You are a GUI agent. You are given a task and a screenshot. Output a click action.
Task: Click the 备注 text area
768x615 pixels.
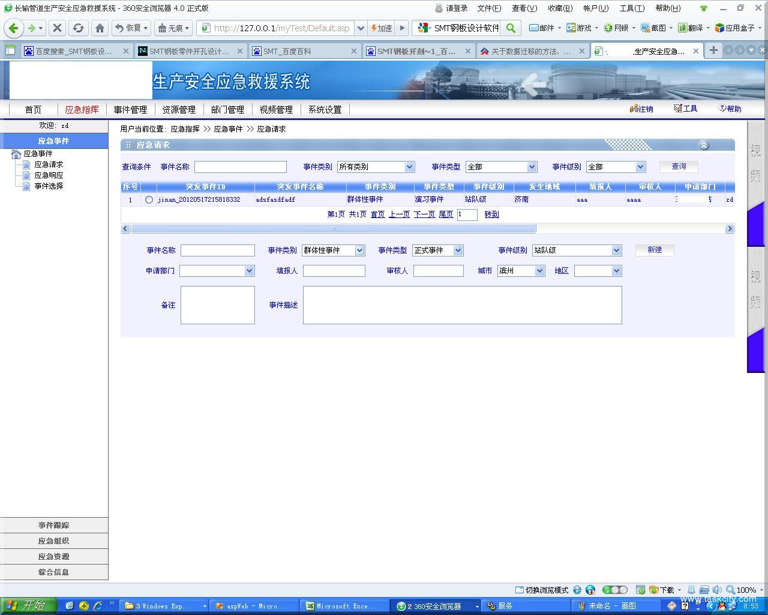[x=217, y=305]
